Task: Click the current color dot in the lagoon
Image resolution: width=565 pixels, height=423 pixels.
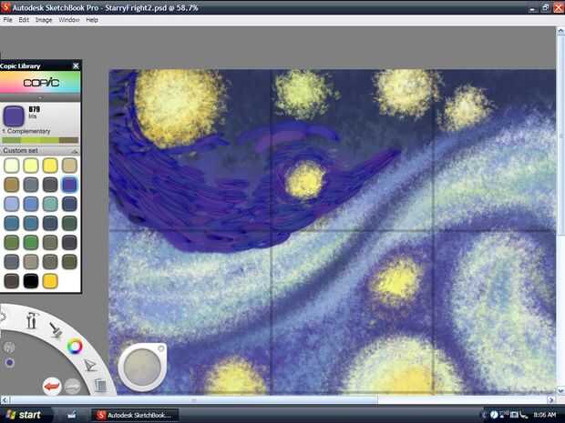Action: point(10,363)
